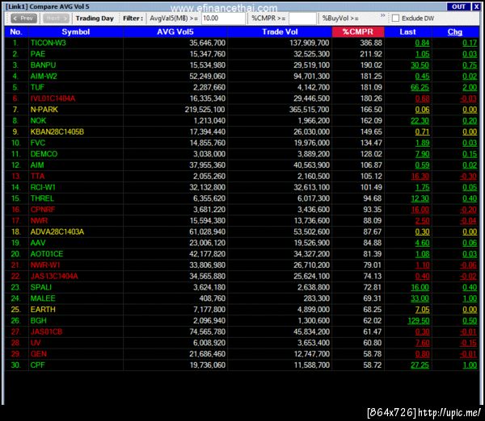This screenshot has height=421, width=485.
Task: Toggle the Exclude DW checkbox
Action: tap(395, 19)
